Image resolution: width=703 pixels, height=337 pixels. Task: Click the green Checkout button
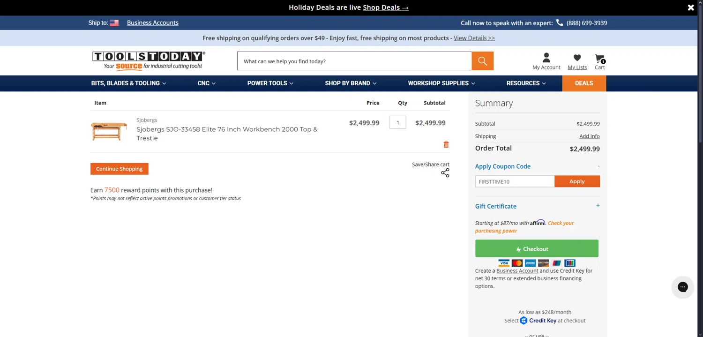(537, 248)
